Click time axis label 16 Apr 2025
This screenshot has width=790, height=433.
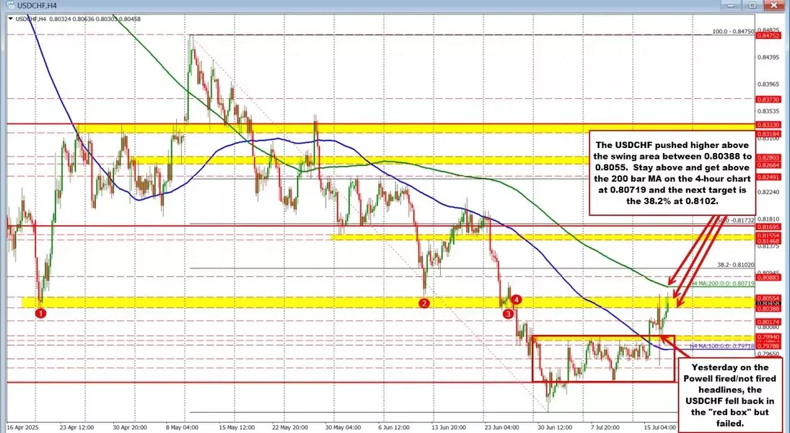[23, 426]
